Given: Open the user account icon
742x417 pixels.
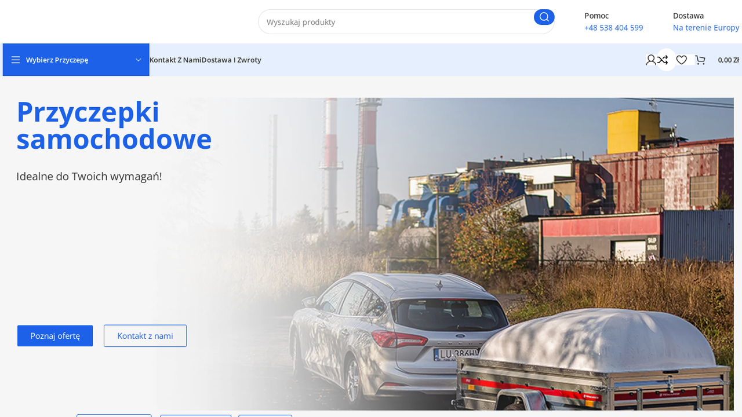Looking at the screenshot, I should 651,60.
